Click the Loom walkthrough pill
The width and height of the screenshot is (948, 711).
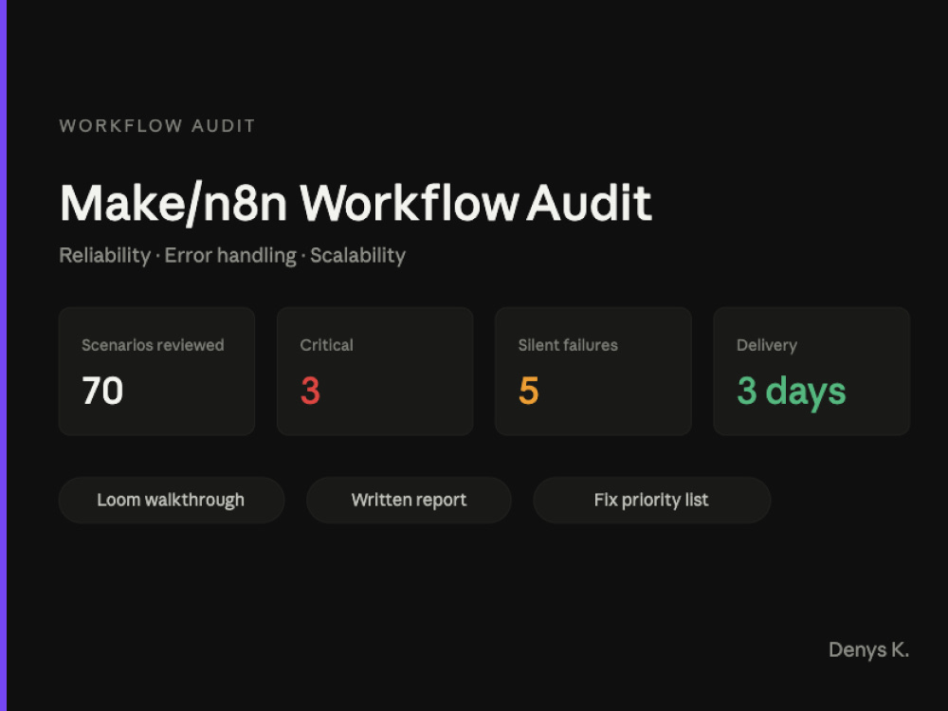pos(171,500)
